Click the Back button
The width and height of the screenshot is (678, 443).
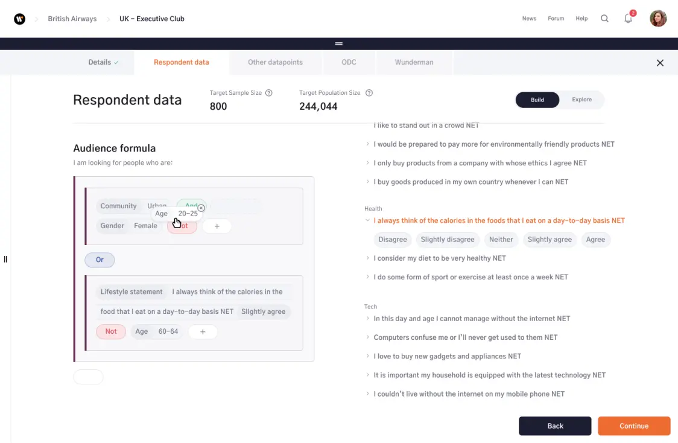(x=555, y=426)
